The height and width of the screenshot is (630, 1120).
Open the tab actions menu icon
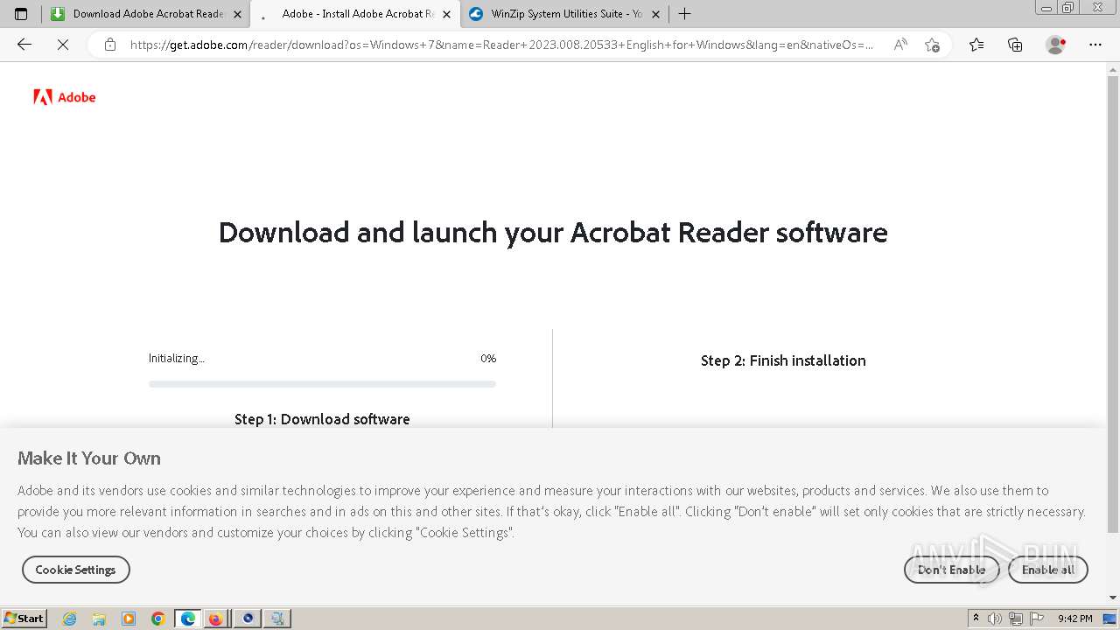coord(21,14)
